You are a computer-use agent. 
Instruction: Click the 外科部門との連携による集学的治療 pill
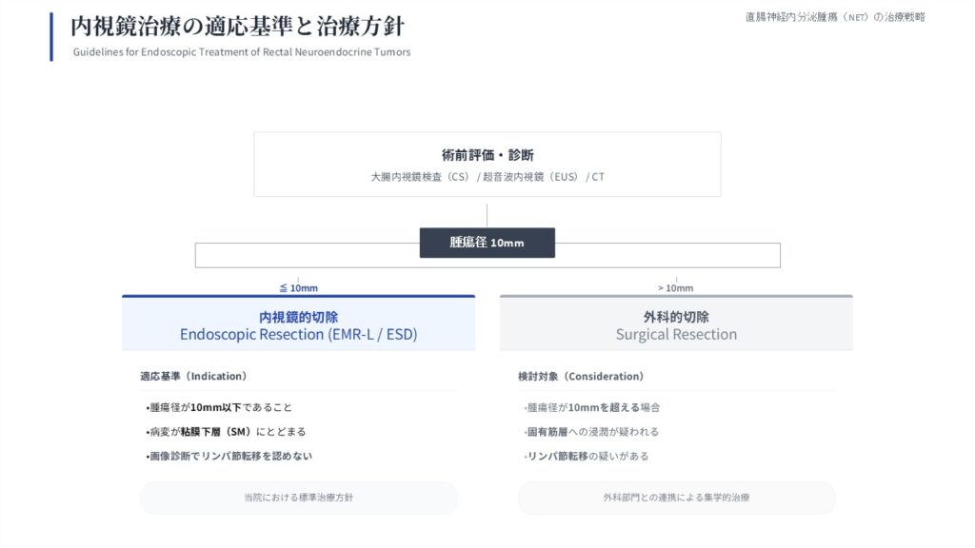click(x=676, y=498)
